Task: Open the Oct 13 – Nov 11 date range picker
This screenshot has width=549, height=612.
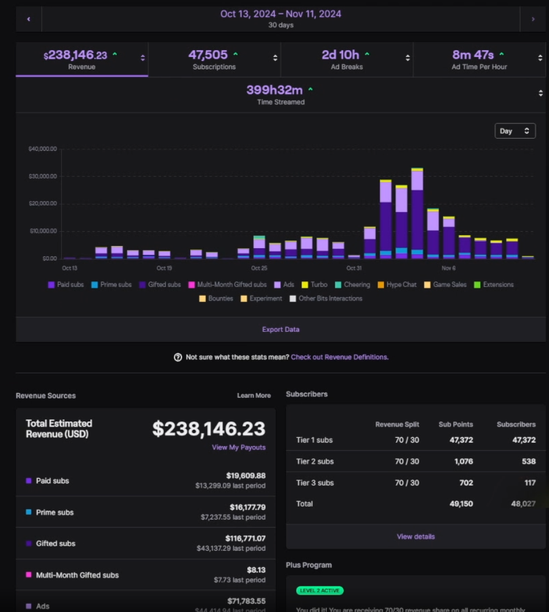Action: tap(281, 19)
